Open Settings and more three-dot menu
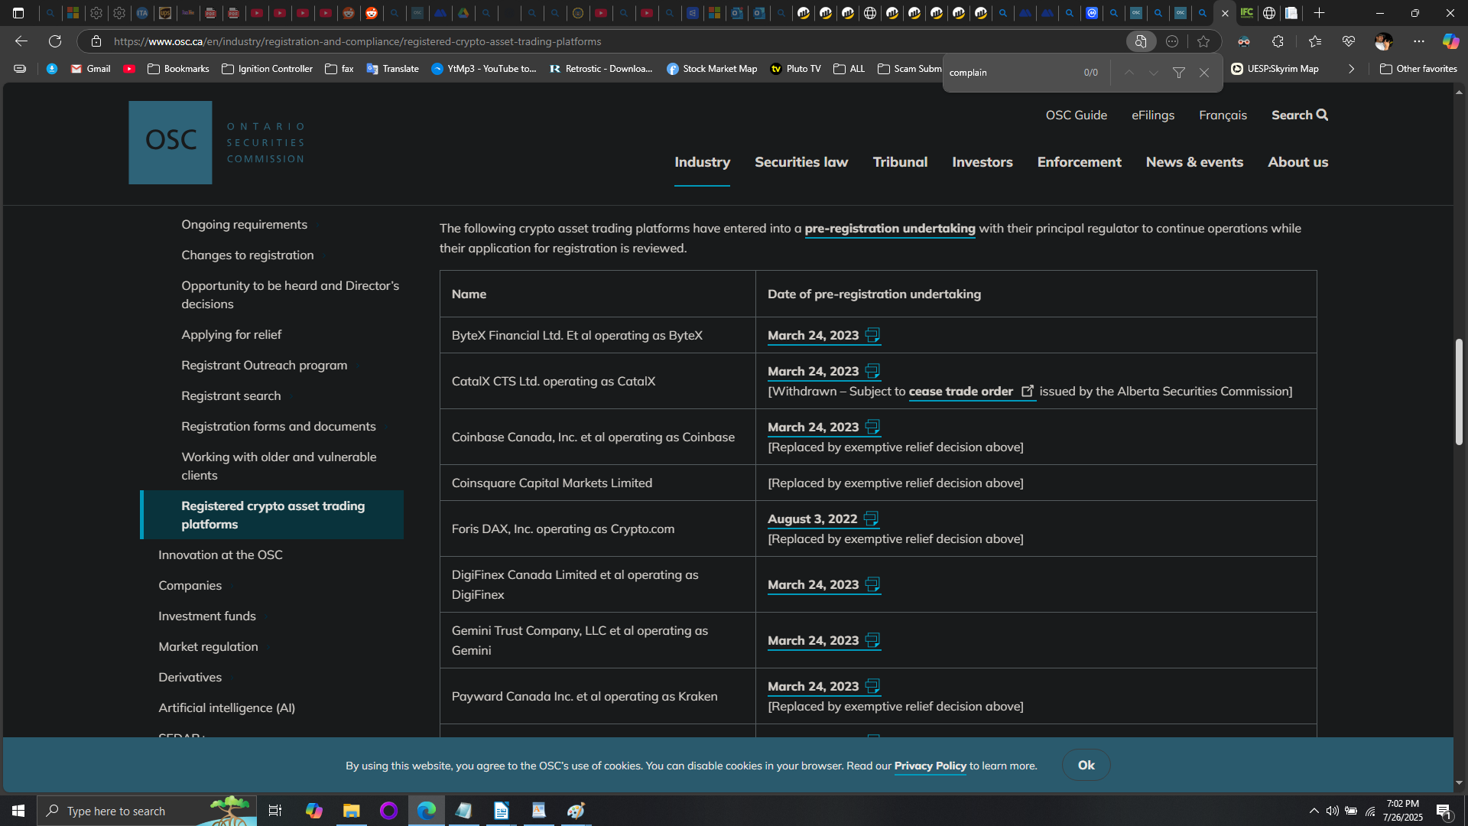1468x826 pixels. pyautogui.click(x=1419, y=41)
